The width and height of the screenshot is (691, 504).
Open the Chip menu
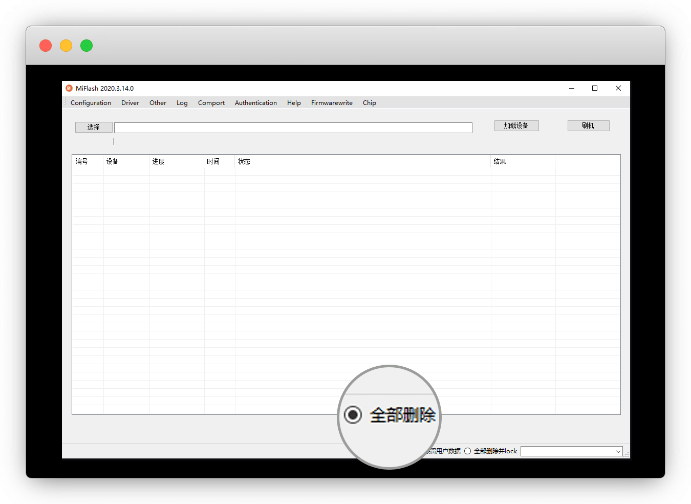tap(369, 103)
